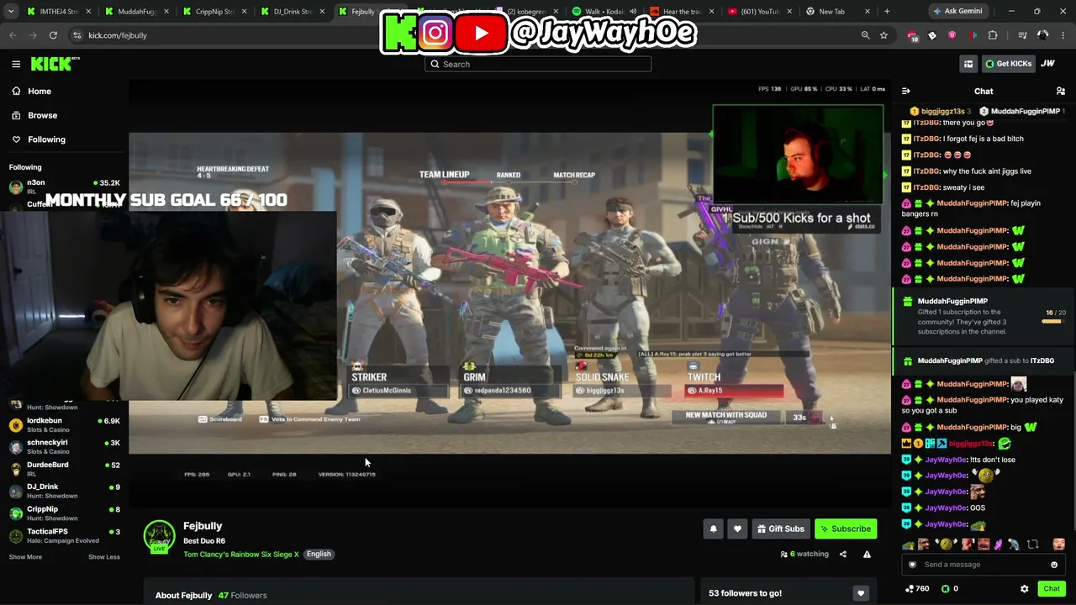Open the emoji picker in the message box
The height and width of the screenshot is (605, 1076).
[x=1054, y=565]
